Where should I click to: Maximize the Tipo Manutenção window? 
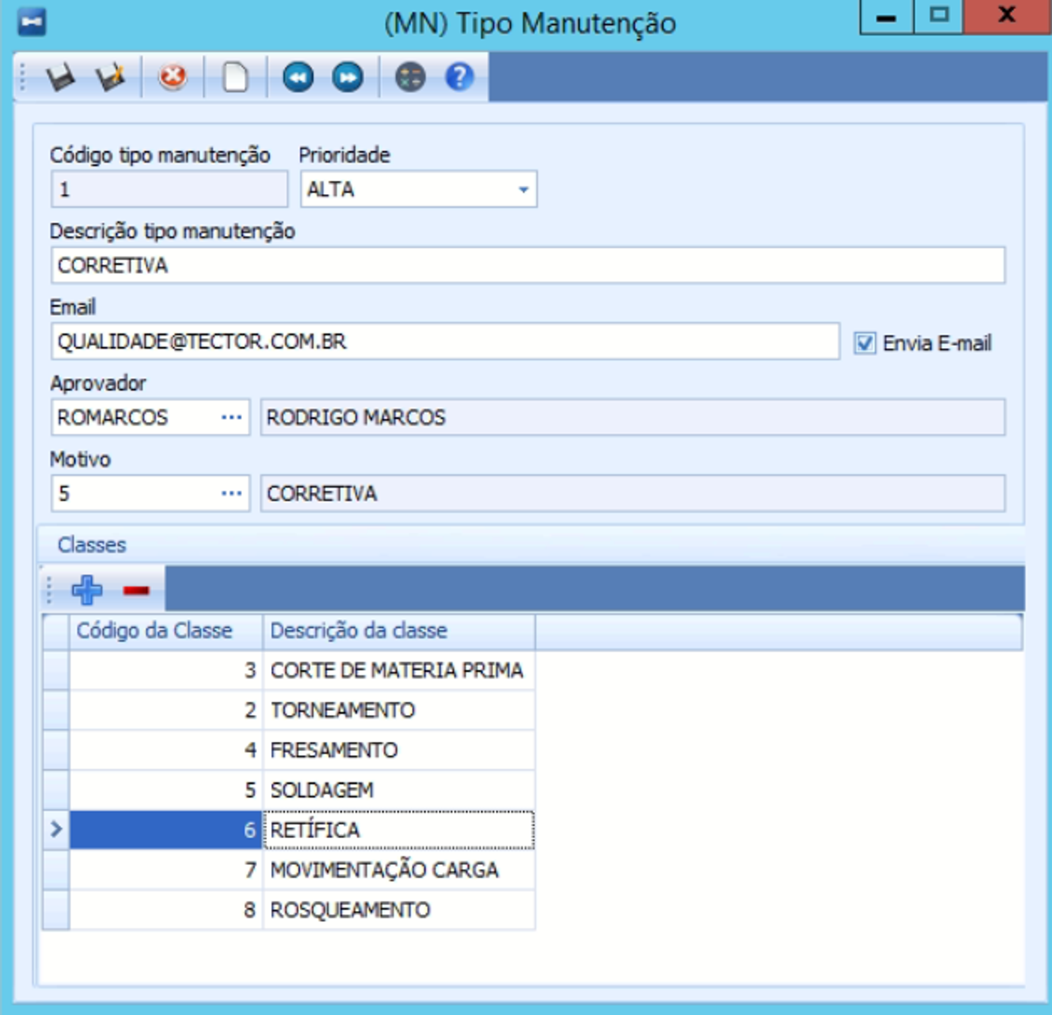pos(939,16)
